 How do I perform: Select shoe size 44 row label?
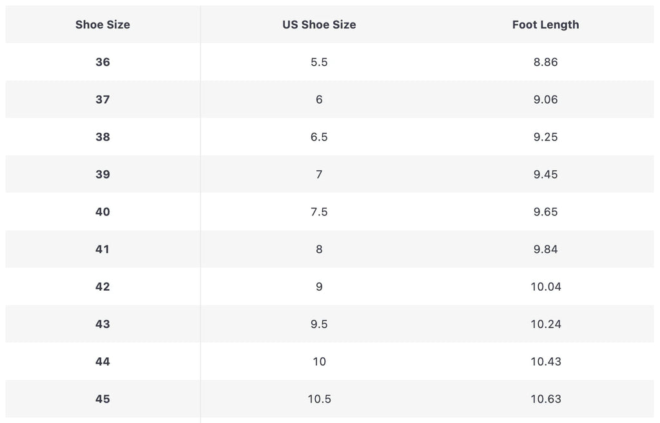[102, 361]
